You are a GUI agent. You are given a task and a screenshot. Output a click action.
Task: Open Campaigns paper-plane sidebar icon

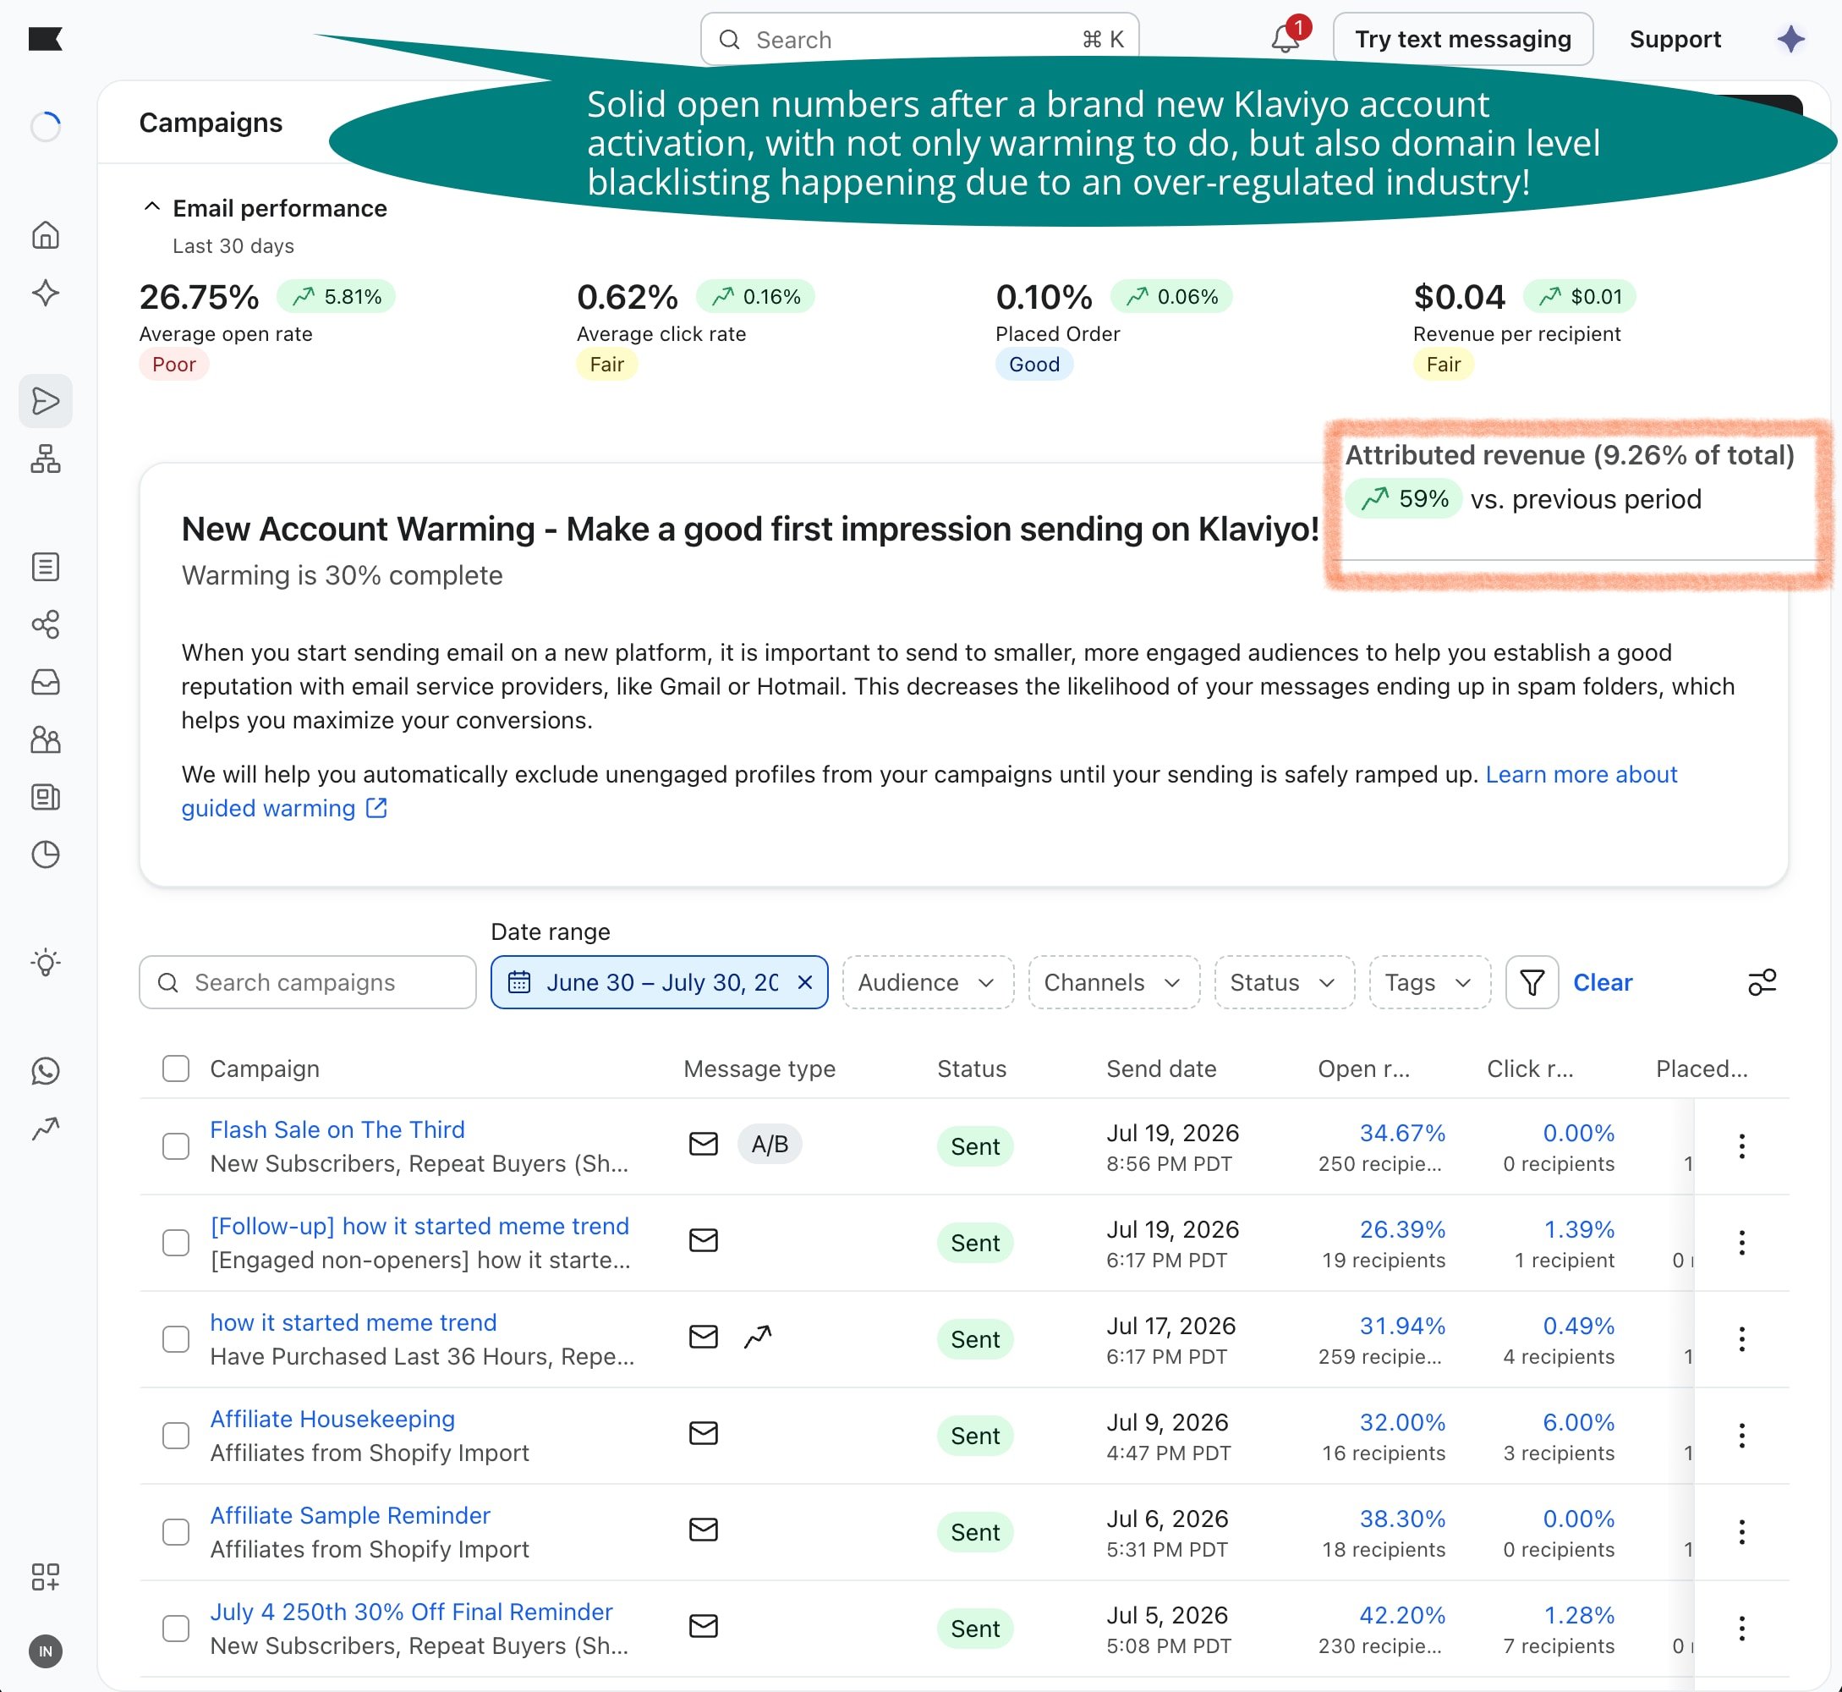[45, 401]
